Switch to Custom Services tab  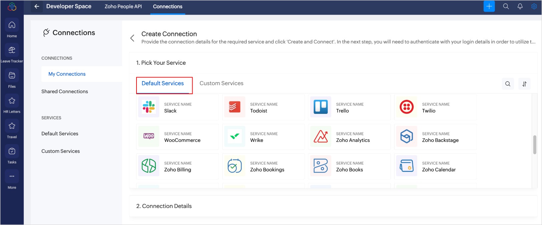pos(221,83)
